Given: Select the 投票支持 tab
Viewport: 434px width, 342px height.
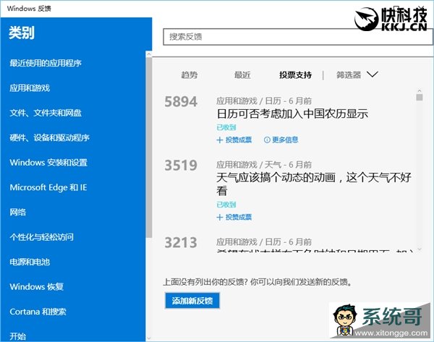Looking at the screenshot, I should (x=295, y=74).
